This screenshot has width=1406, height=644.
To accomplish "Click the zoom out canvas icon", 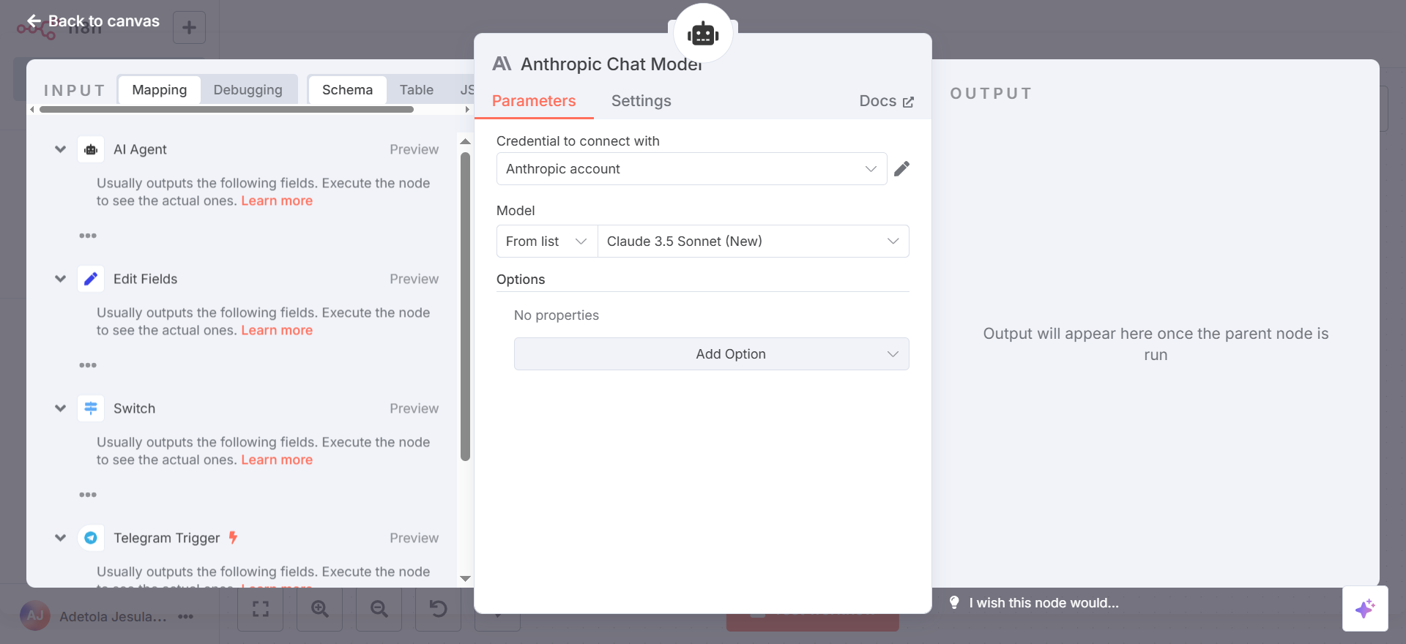I will [379, 609].
